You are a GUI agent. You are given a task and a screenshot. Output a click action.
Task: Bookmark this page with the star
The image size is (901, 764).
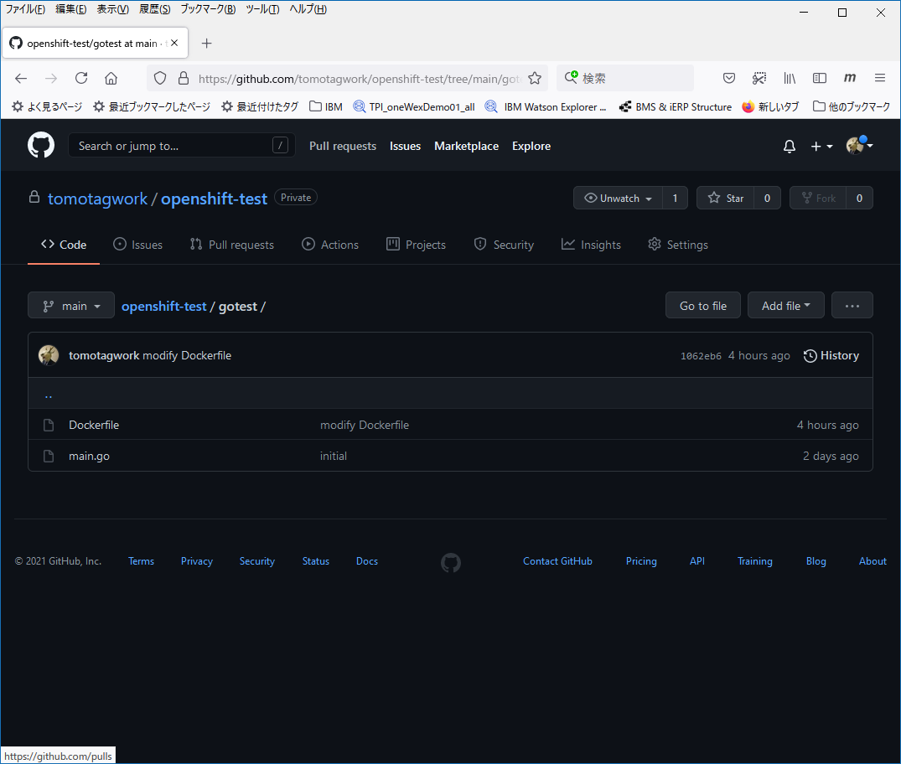click(535, 78)
